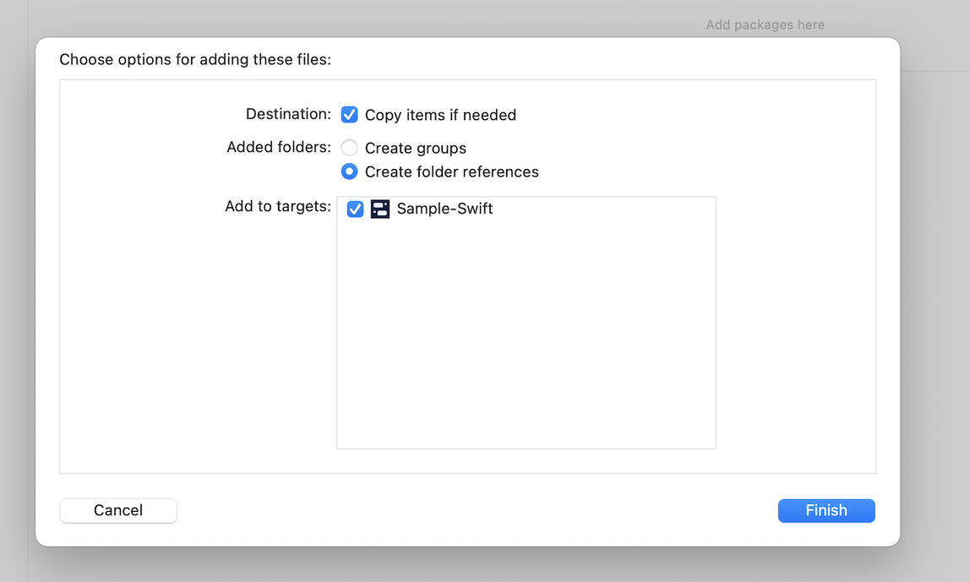Image resolution: width=970 pixels, height=582 pixels.
Task: Click the blue checkmark beside Copy items if needed
Action: click(x=349, y=114)
